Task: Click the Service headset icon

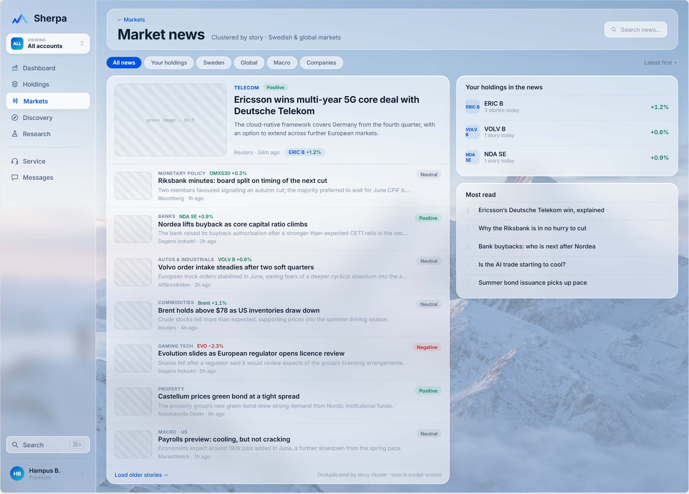Action: (x=15, y=161)
